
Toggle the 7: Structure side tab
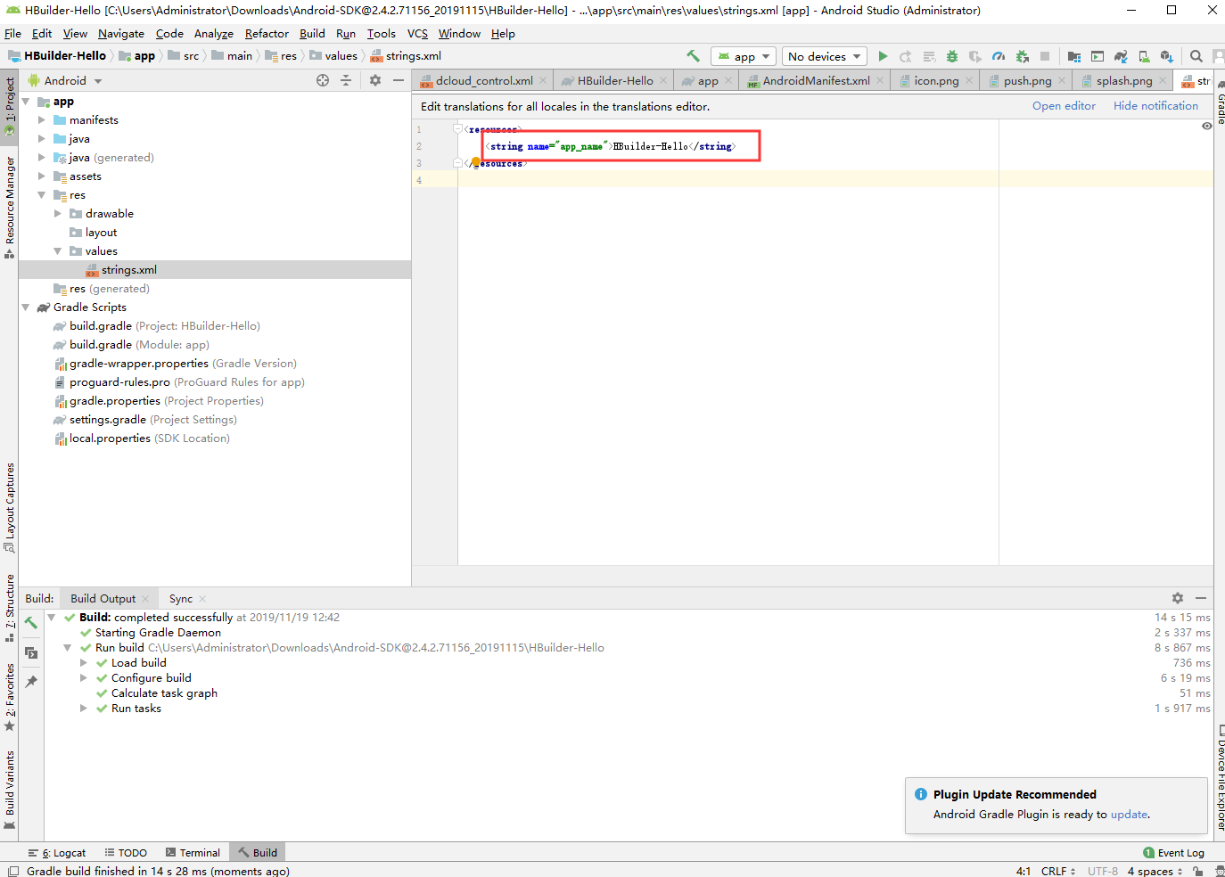[x=10, y=608]
